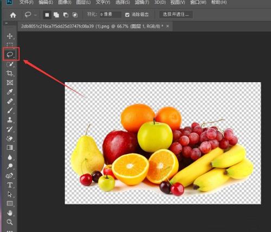
Task: Select the Blur tool
Action: 10,157
